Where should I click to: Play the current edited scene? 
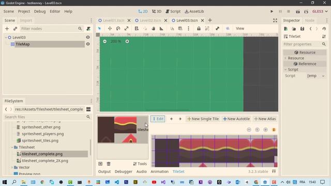coord(298,11)
